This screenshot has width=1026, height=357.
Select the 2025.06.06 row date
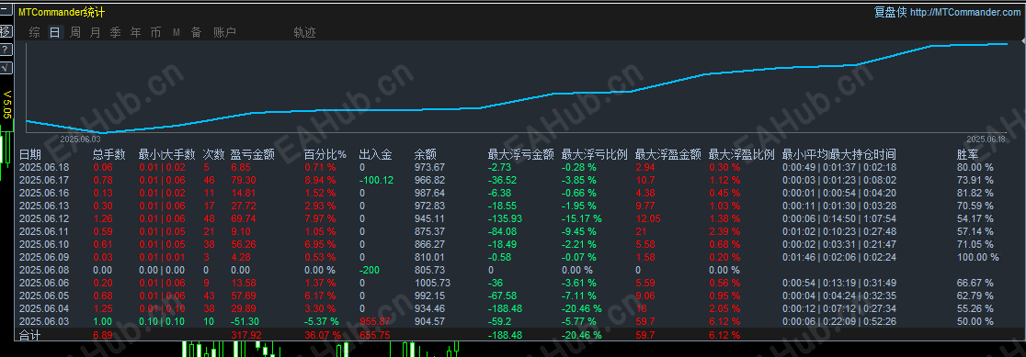click(44, 283)
